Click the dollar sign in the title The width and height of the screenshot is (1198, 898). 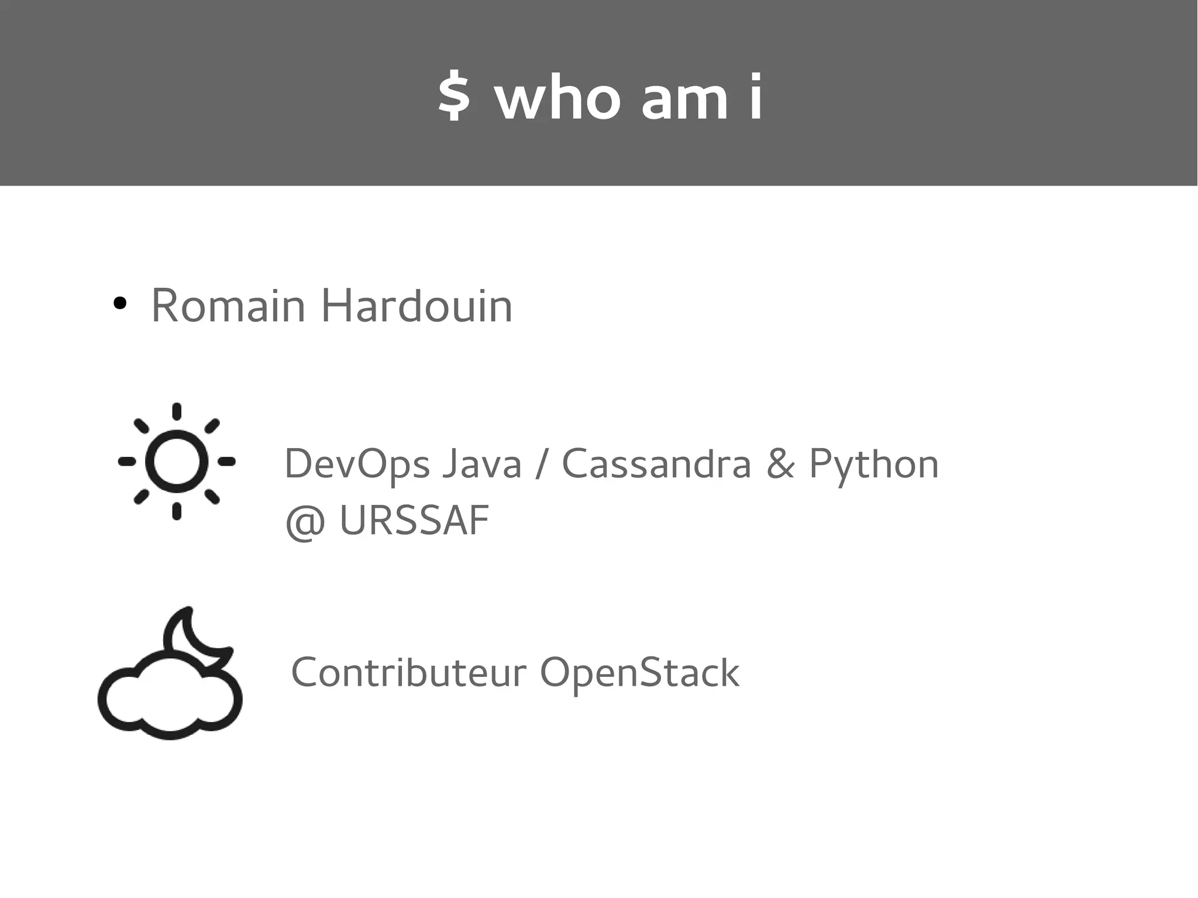pos(454,98)
